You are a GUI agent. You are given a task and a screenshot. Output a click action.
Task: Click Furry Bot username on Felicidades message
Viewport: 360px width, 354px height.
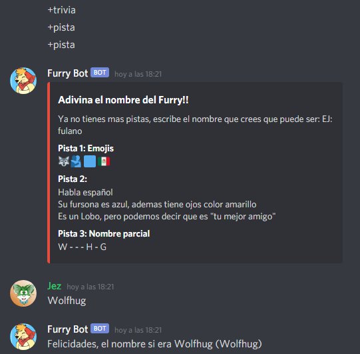(x=67, y=329)
